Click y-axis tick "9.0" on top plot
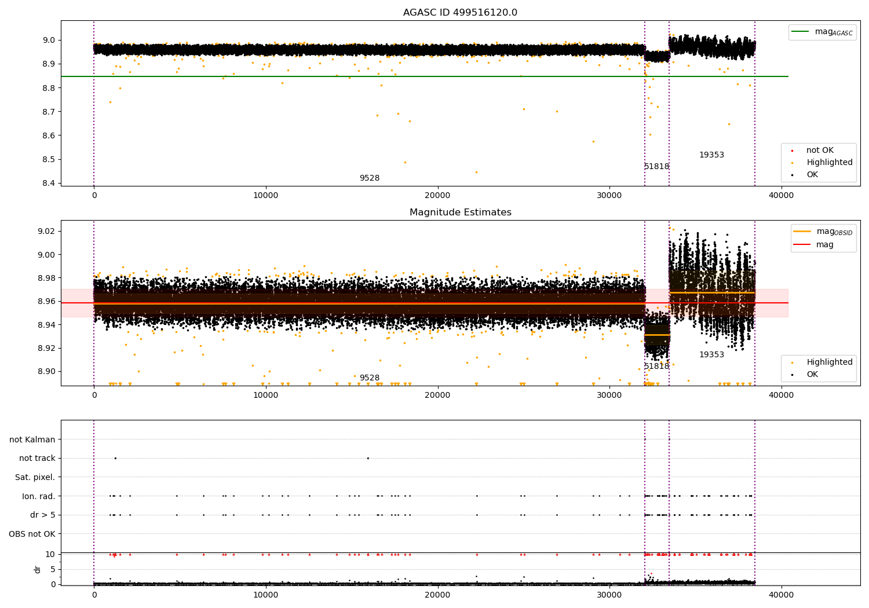 (x=50, y=41)
